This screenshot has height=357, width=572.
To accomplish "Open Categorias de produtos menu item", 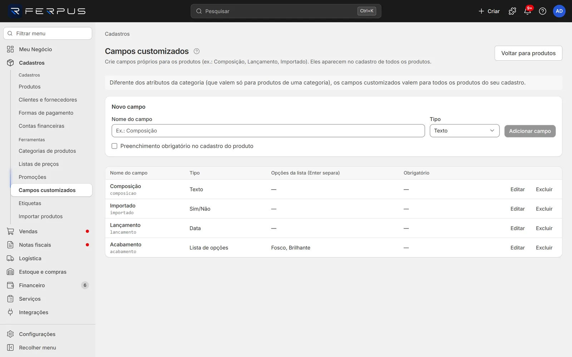I will (47, 151).
